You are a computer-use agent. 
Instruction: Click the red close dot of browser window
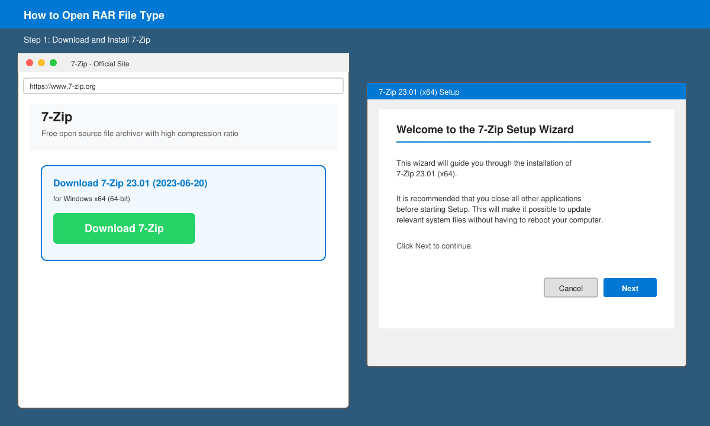tap(30, 63)
